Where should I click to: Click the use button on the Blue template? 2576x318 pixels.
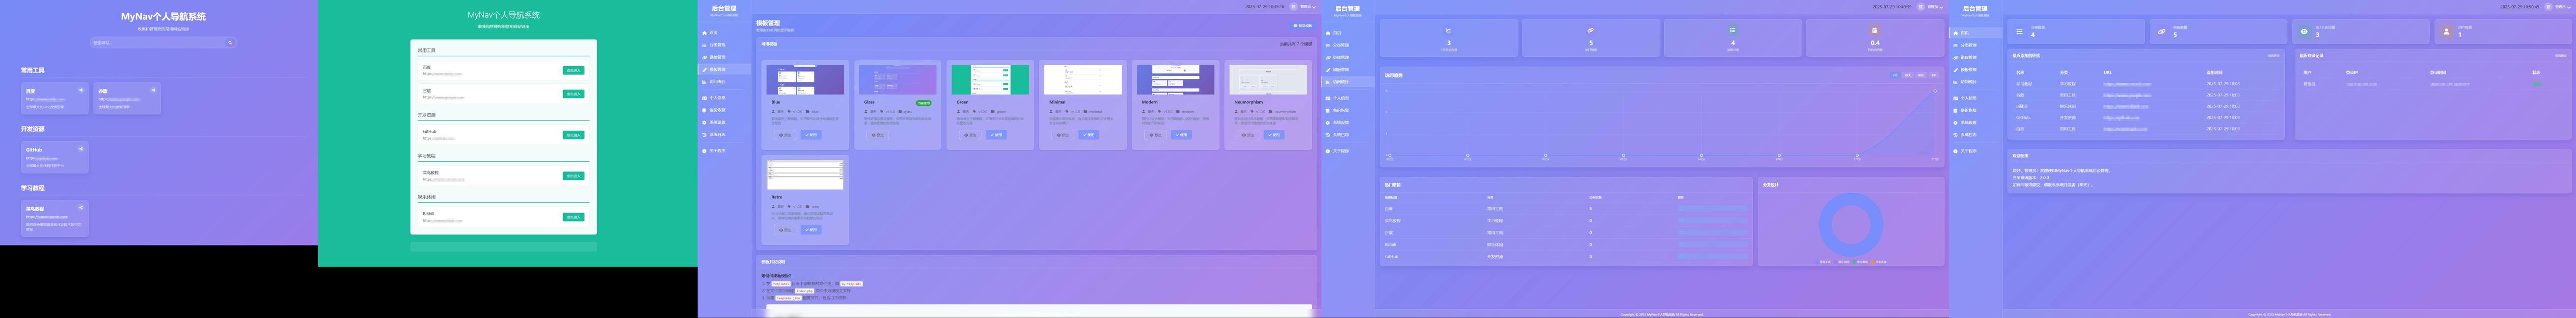[811, 135]
